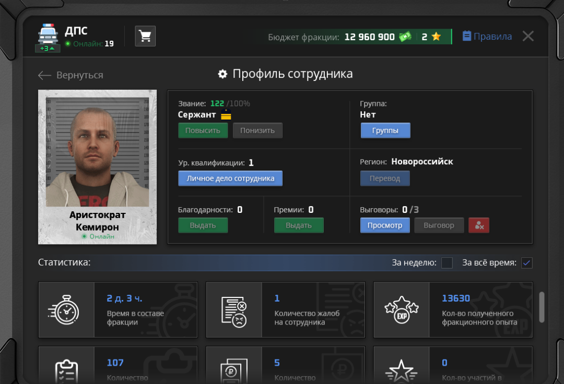Click the ДПС police car faction icon
564x384 pixels.
[x=48, y=34]
